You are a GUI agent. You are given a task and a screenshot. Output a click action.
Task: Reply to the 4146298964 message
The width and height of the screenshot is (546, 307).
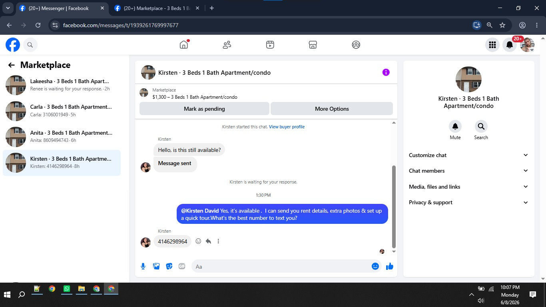208,241
